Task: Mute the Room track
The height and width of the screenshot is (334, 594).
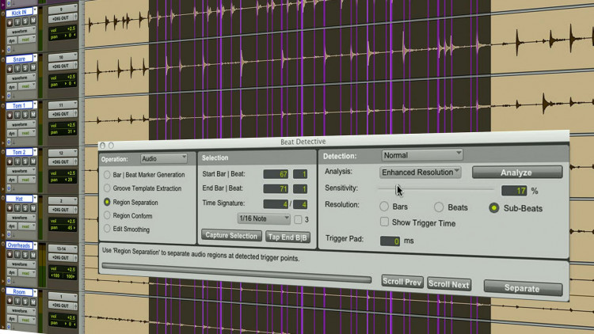Action: tap(33, 302)
